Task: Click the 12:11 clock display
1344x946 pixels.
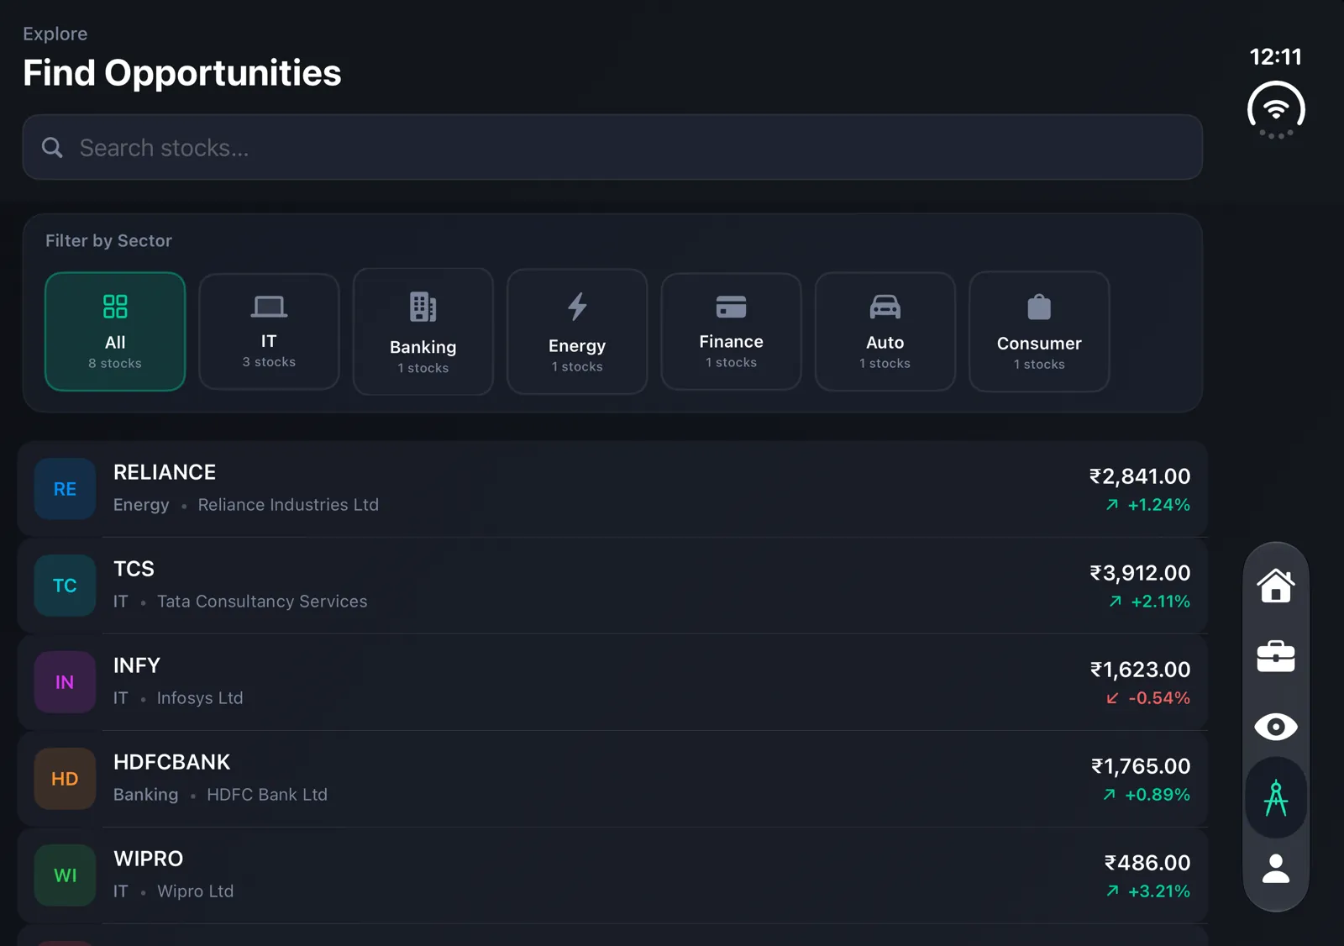Action: pos(1275,57)
